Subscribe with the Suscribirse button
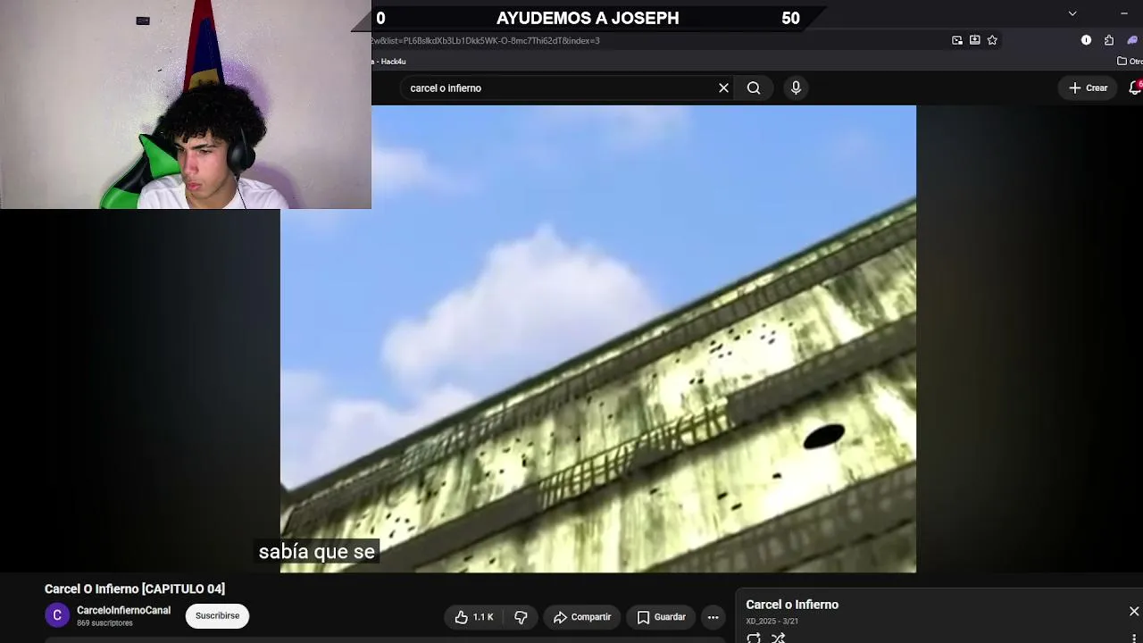This screenshot has width=1143, height=643. click(217, 615)
